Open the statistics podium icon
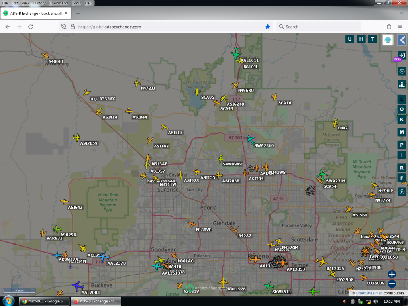 click(402, 84)
